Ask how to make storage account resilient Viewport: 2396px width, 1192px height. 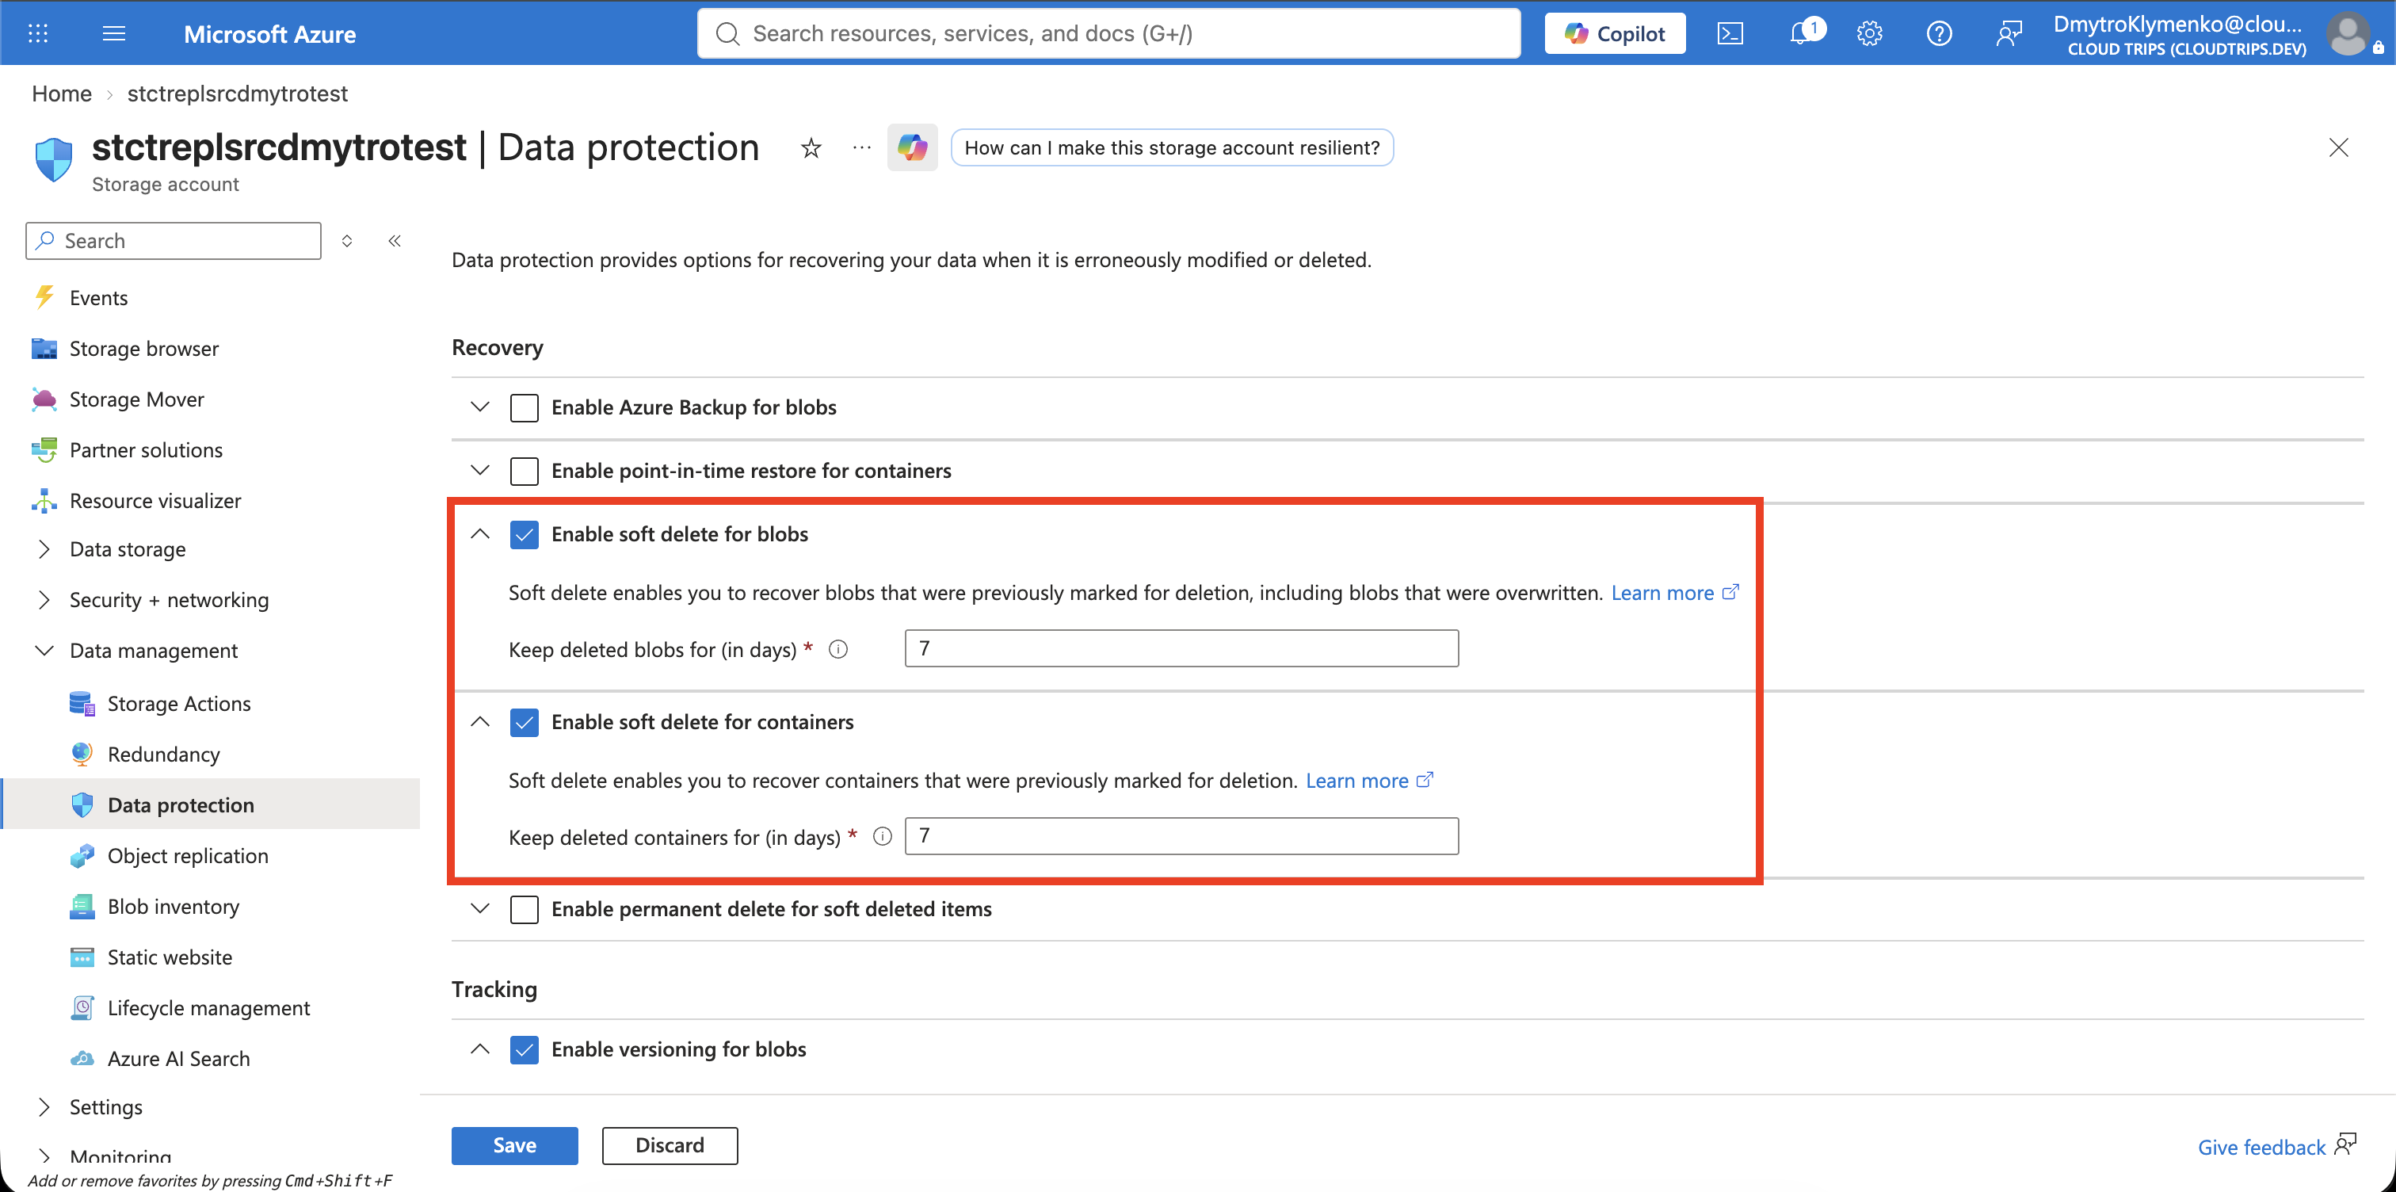click(x=1172, y=148)
